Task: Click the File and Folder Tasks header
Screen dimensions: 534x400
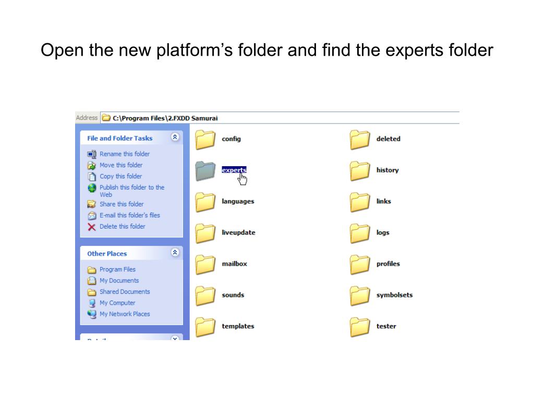Action: pos(120,138)
